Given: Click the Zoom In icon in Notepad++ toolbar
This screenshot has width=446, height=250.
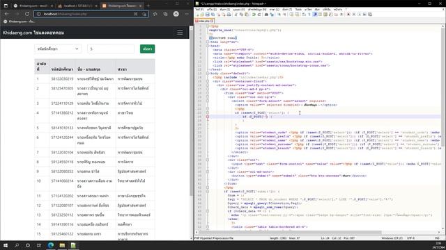Looking at the screenshot, I should click(x=279, y=15).
